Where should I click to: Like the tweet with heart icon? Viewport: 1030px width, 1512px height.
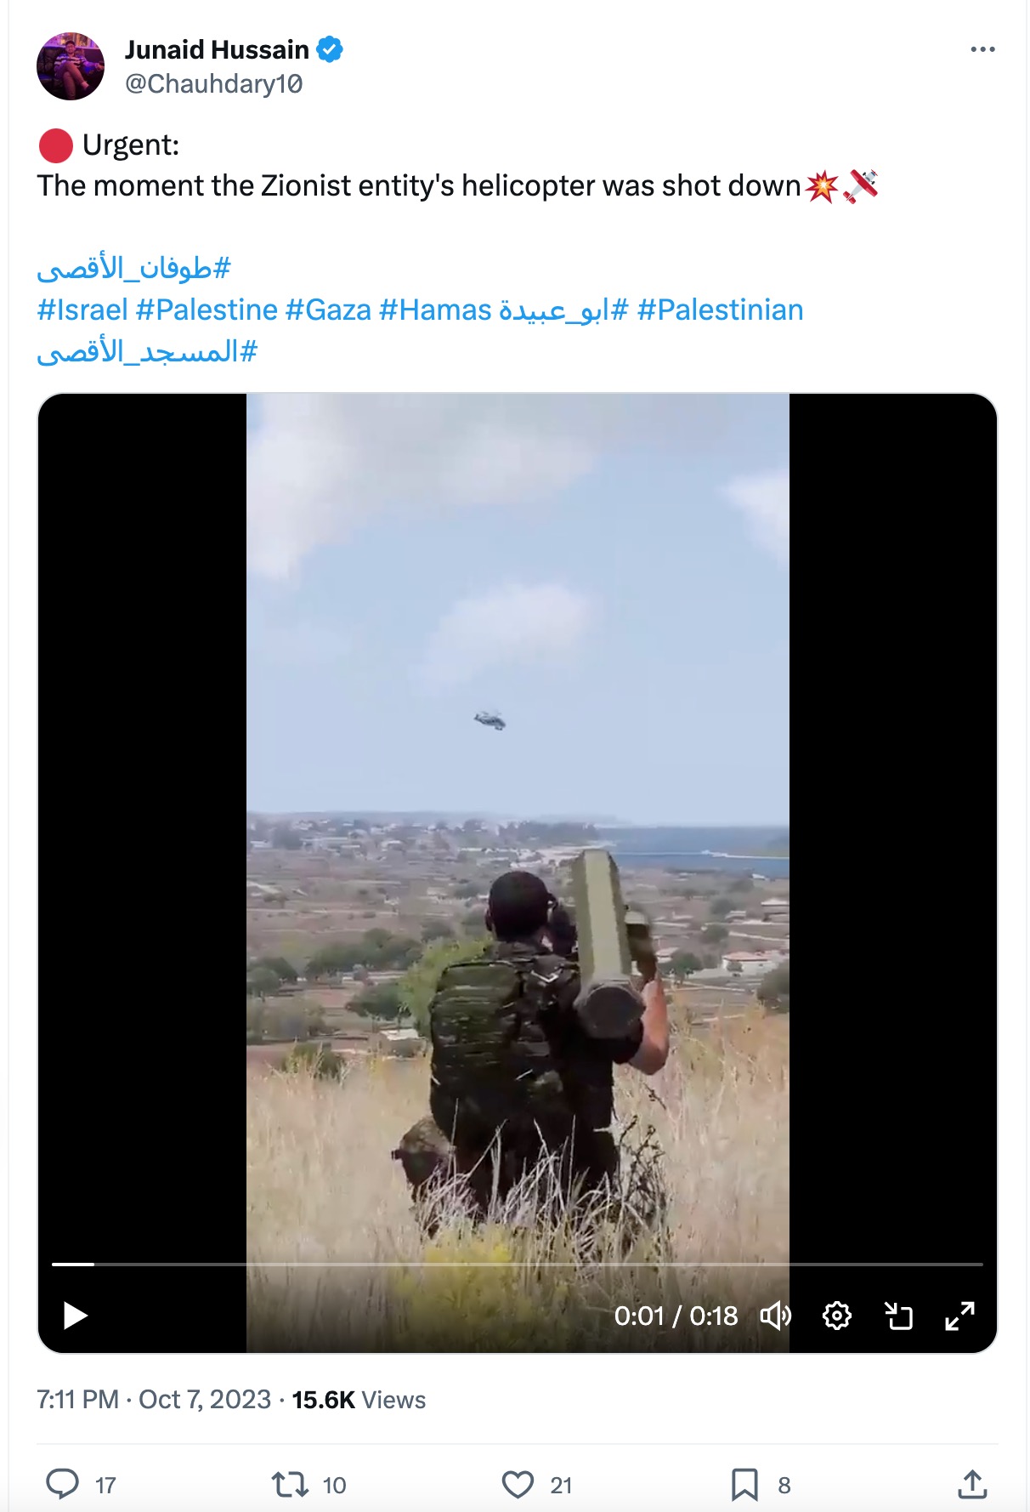pos(518,1484)
